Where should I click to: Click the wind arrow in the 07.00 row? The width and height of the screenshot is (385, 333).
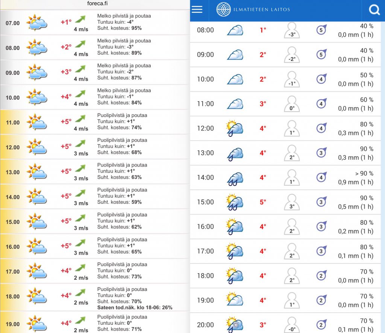pyautogui.click(x=80, y=19)
